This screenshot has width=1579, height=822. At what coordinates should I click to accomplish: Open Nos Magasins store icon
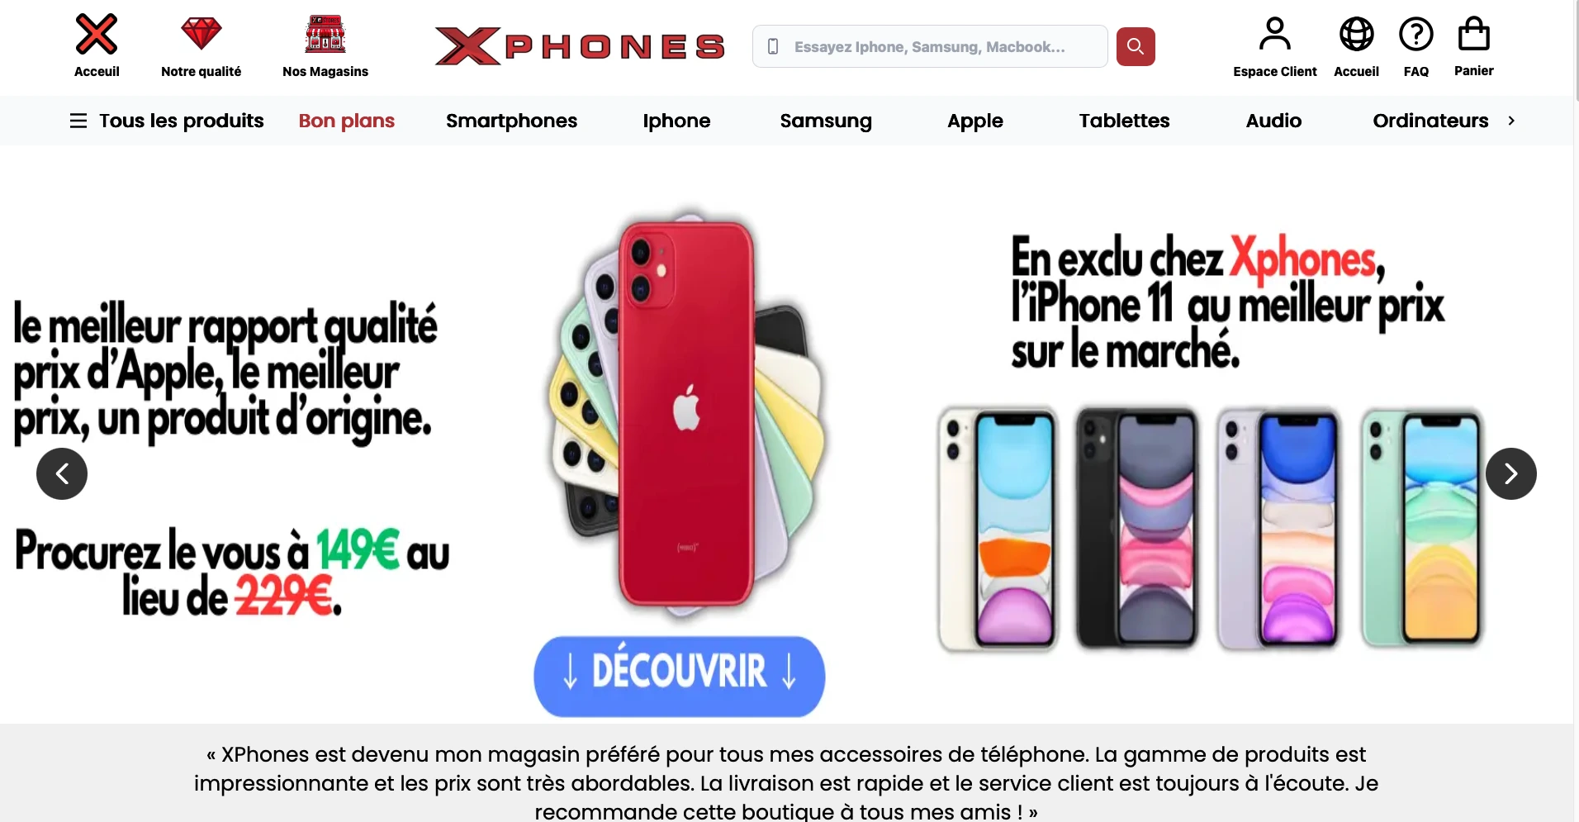pos(325,34)
